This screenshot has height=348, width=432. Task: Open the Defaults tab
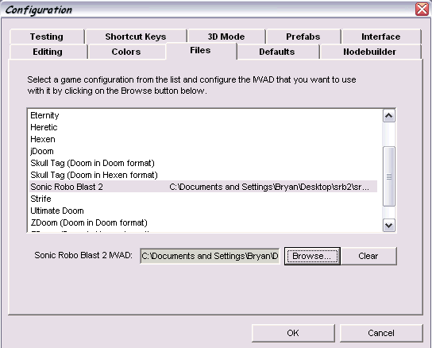click(x=277, y=52)
